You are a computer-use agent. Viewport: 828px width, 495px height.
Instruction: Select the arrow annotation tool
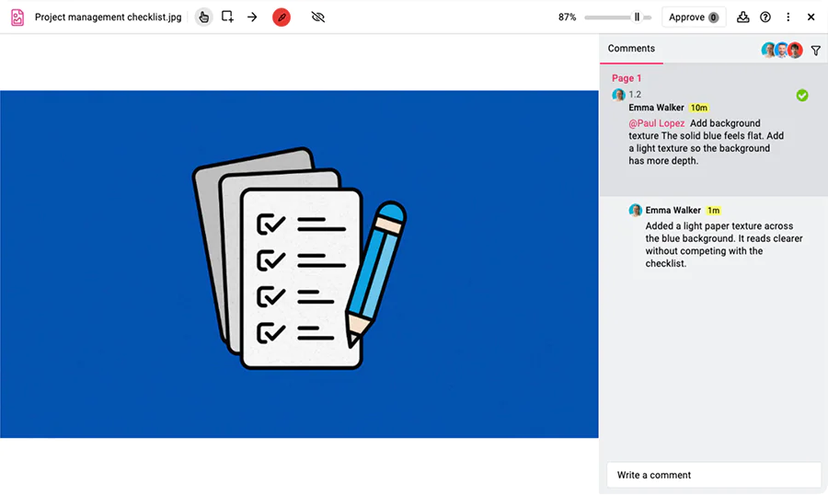point(252,17)
